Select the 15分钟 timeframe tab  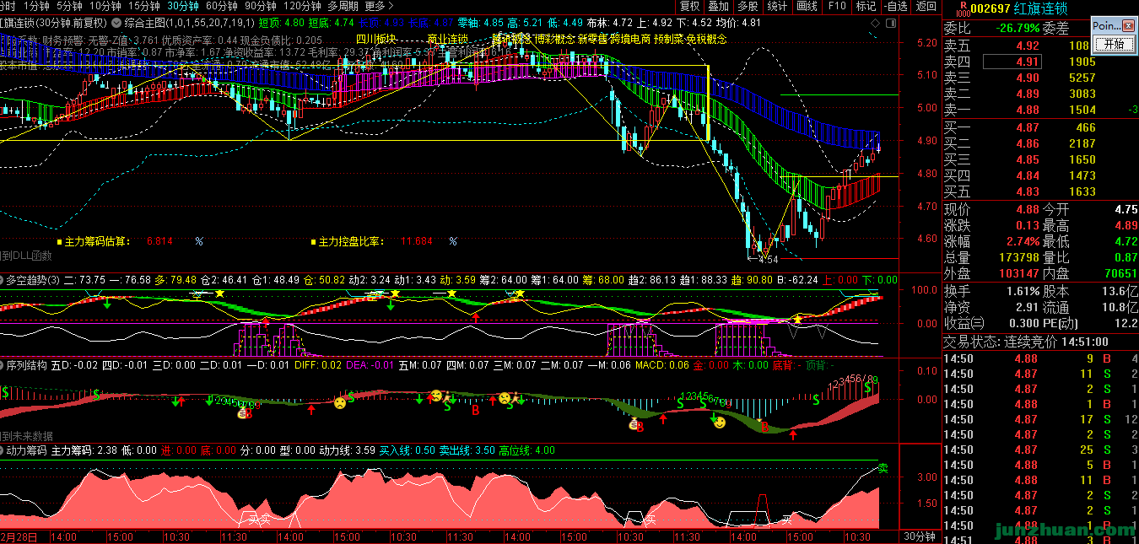click(143, 6)
